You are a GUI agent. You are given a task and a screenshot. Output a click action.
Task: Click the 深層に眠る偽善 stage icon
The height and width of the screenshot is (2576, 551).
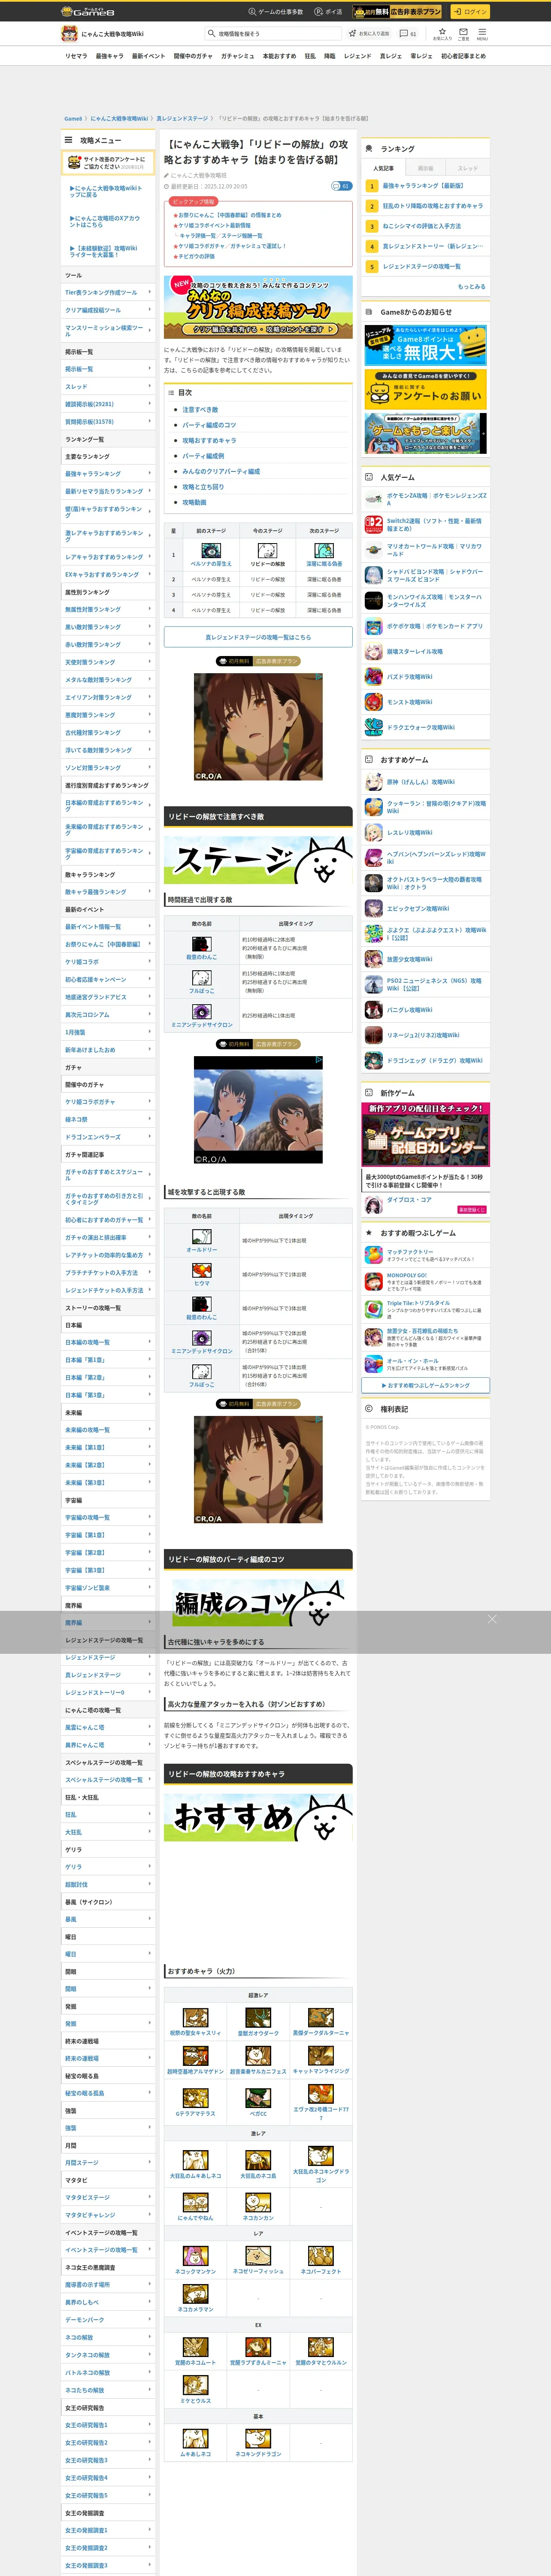tap(324, 550)
